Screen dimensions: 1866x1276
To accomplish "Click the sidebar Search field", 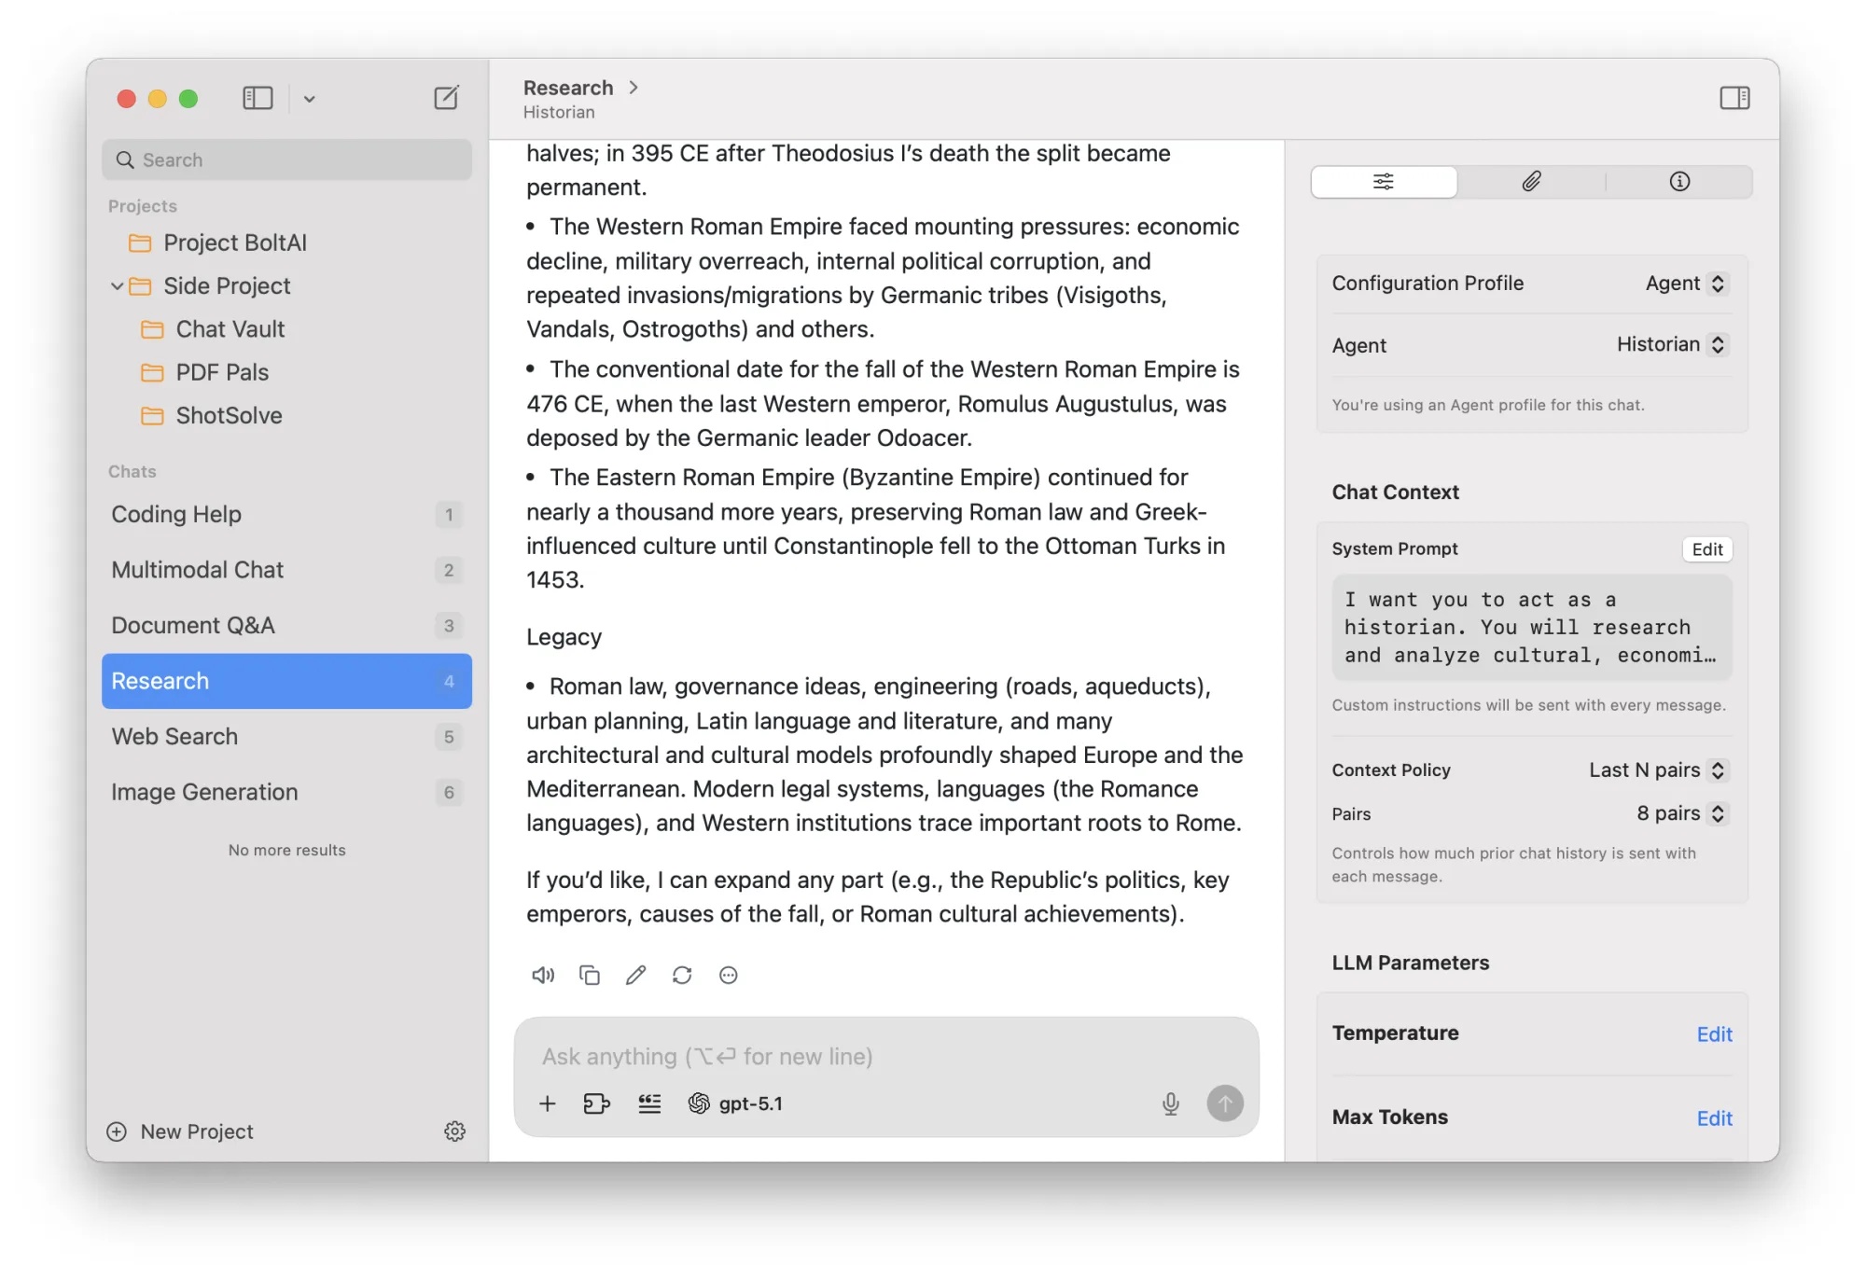I will tap(286, 159).
